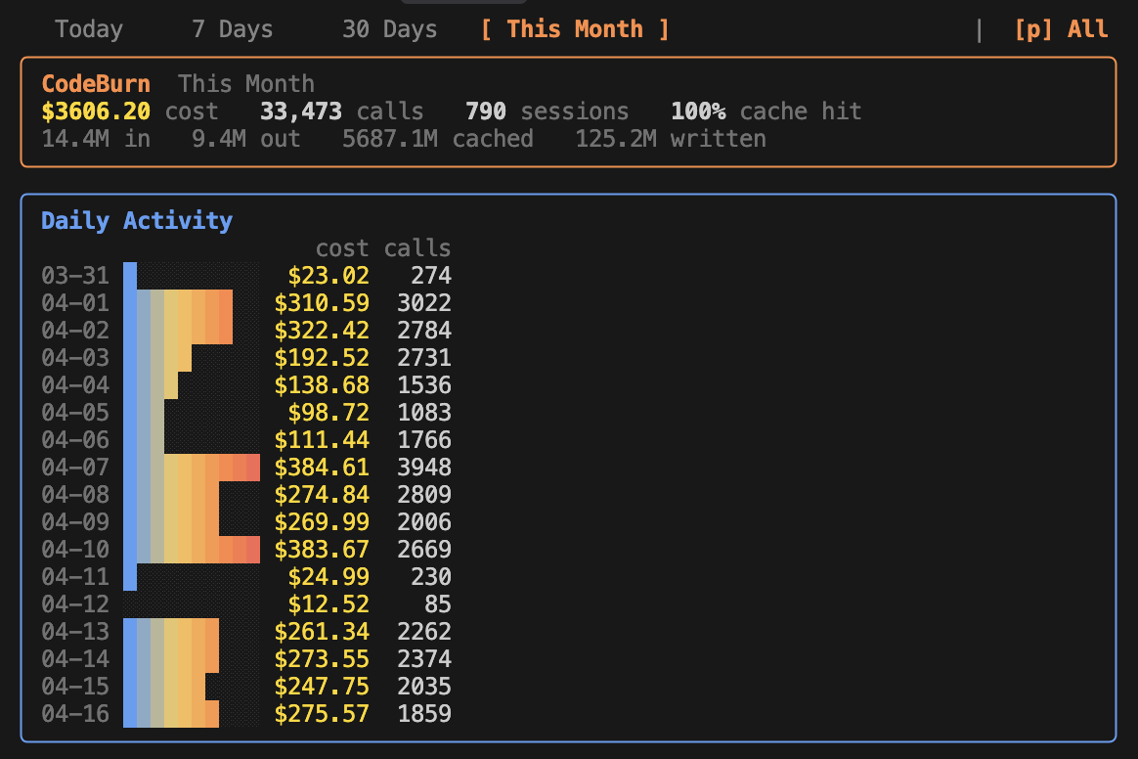Click the calls column header
The height and width of the screenshot is (759, 1138).
(417, 248)
